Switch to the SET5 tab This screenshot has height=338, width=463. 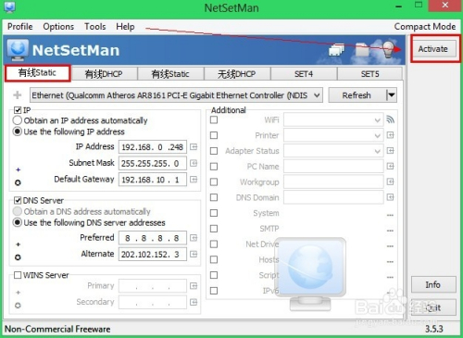pos(369,74)
